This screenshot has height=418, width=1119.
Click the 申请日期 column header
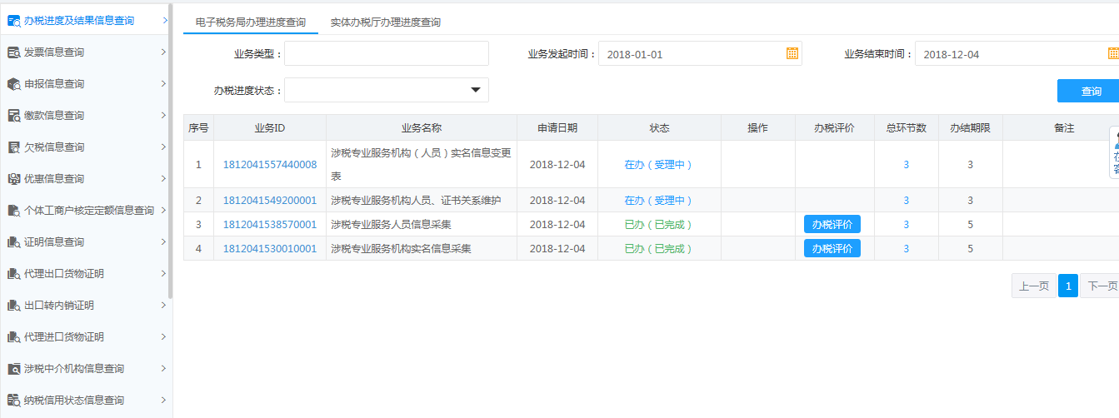coord(557,128)
